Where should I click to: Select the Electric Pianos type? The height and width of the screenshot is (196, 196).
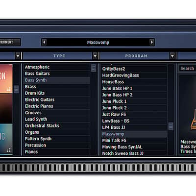coord(57,106)
